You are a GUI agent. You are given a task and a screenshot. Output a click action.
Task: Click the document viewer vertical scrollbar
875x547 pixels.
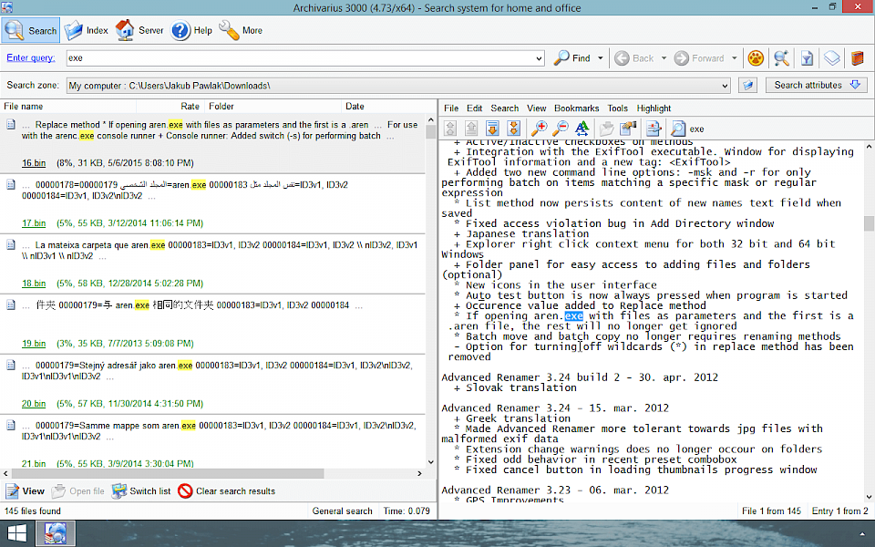coord(869,322)
